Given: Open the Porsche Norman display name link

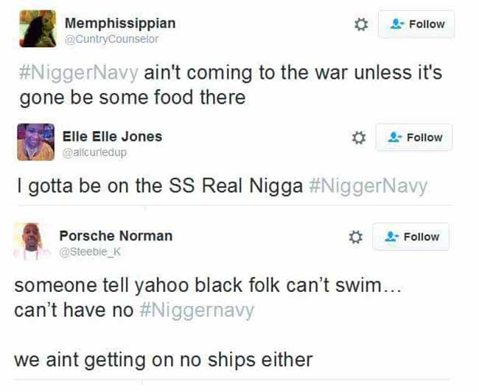Looking at the screenshot, I should pos(116,235).
